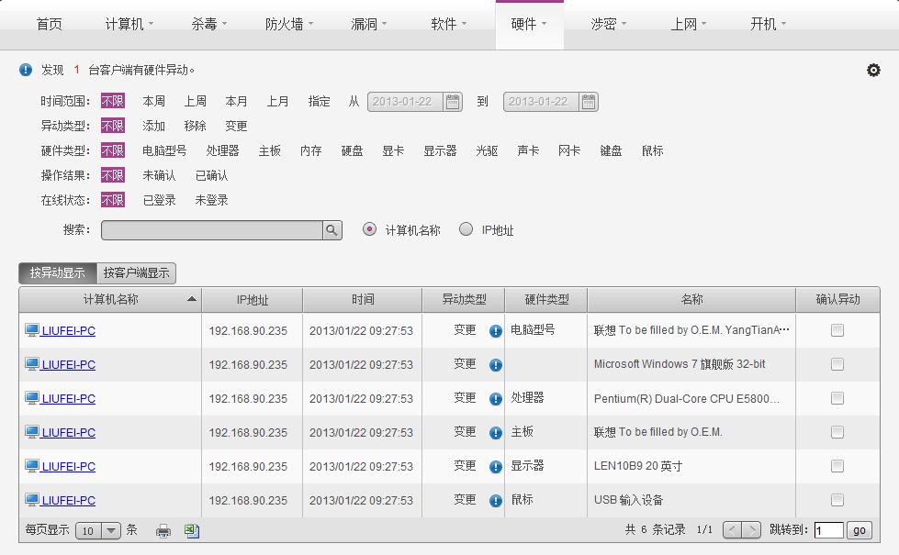Filter hardware type by 硬盘
The height and width of the screenshot is (555, 899).
click(352, 150)
